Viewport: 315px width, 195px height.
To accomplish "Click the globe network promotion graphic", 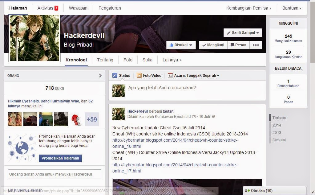I will [x=22, y=148].
